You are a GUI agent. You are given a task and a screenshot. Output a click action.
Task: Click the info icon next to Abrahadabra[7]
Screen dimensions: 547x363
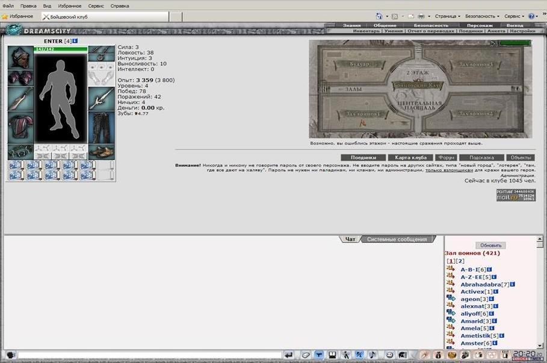pyautogui.click(x=513, y=285)
